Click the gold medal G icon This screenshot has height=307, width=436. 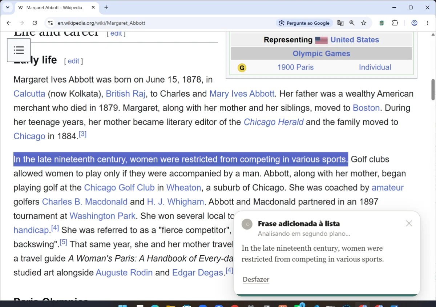pyautogui.click(x=242, y=68)
